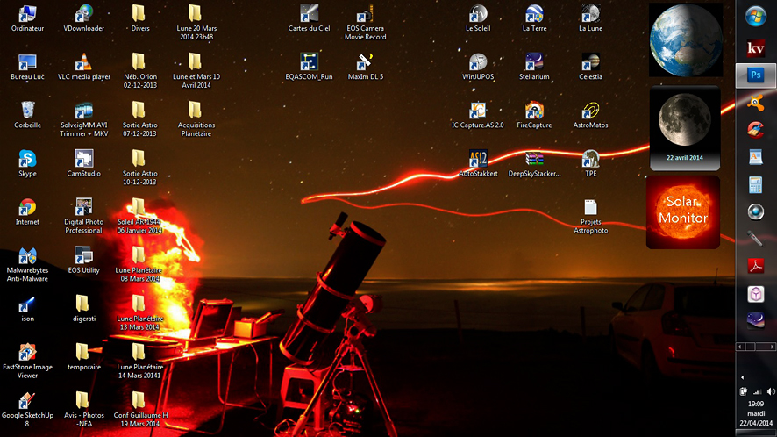Open Adobe Reader from the taskbar
777x437 pixels.
(x=755, y=267)
